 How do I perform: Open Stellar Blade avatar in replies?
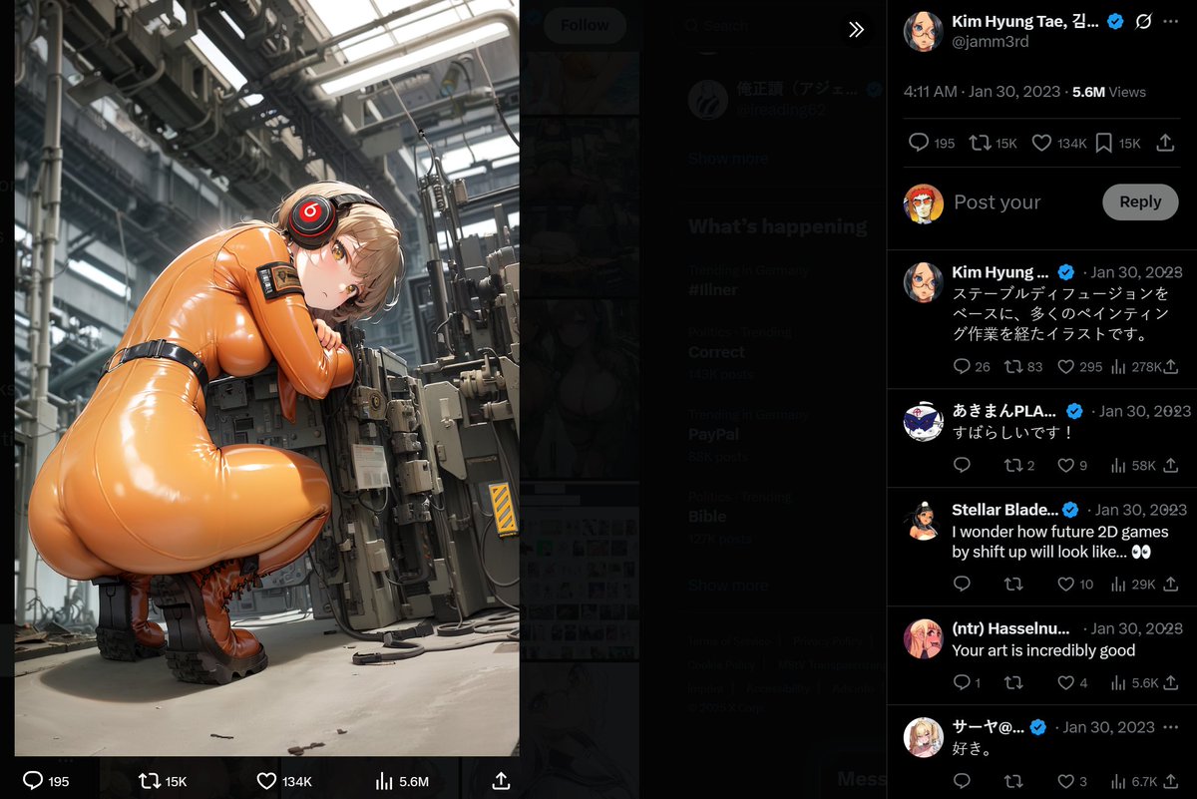coord(923,520)
